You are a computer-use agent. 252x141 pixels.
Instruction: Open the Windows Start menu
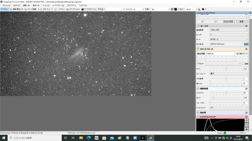(4, 138)
